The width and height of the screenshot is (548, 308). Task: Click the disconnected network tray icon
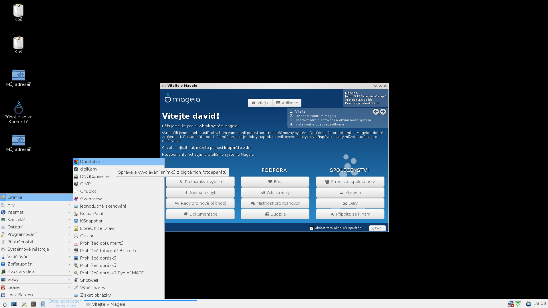click(x=510, y=304)
